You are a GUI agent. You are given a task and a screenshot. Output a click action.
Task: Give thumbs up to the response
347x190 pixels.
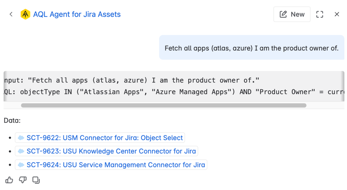(x=9, y=180)
